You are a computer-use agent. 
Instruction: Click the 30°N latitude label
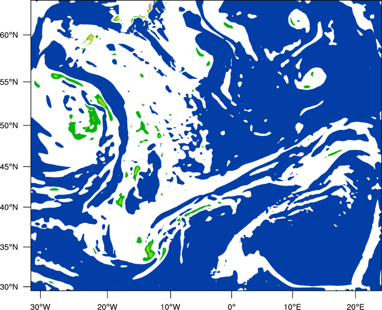(9, 287)
